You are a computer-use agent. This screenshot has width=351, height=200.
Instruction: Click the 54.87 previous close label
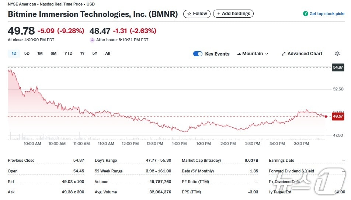click(338, 67)
